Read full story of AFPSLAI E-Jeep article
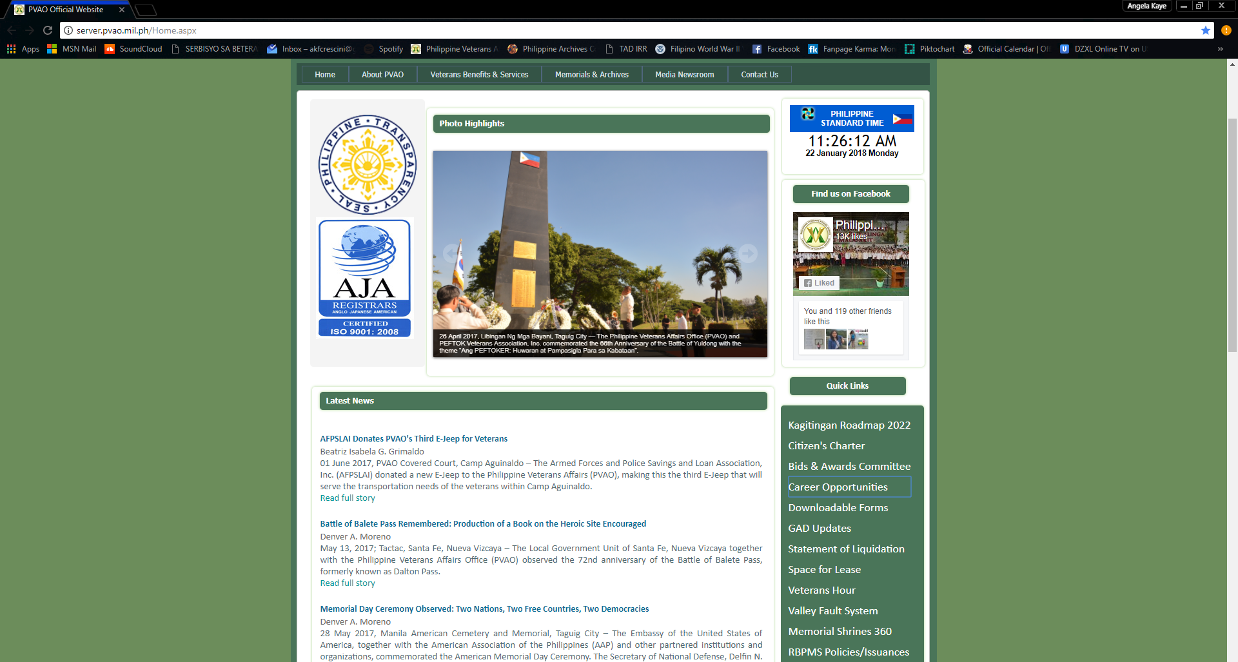Viewport: 1238px width, 662px height. click(348, 498)
